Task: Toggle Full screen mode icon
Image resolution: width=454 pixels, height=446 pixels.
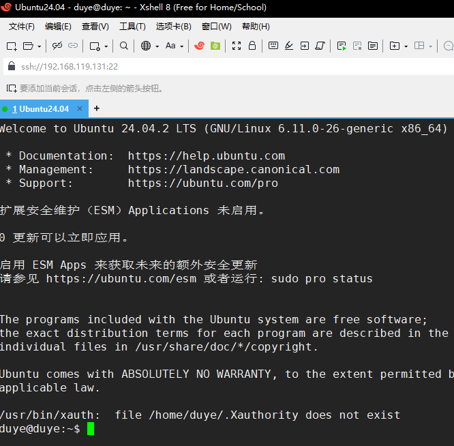Action: [237, 46]
